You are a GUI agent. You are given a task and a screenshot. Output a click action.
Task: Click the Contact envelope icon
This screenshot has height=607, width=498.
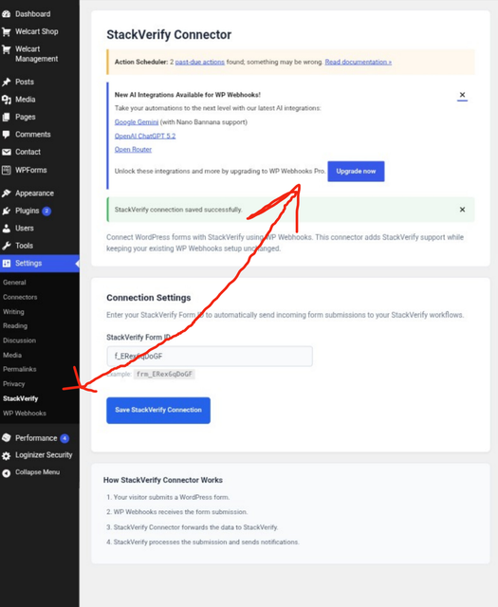[x=7, y=152]
